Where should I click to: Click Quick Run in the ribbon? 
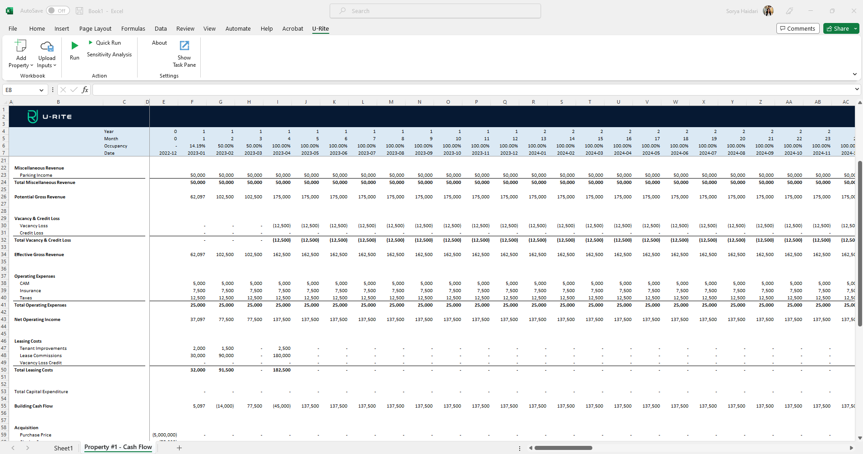point(105,42)
